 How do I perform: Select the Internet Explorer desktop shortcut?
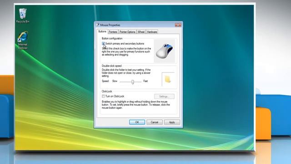coord(23,40)
